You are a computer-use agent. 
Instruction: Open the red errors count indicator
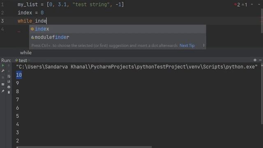(x=237, y=5)
